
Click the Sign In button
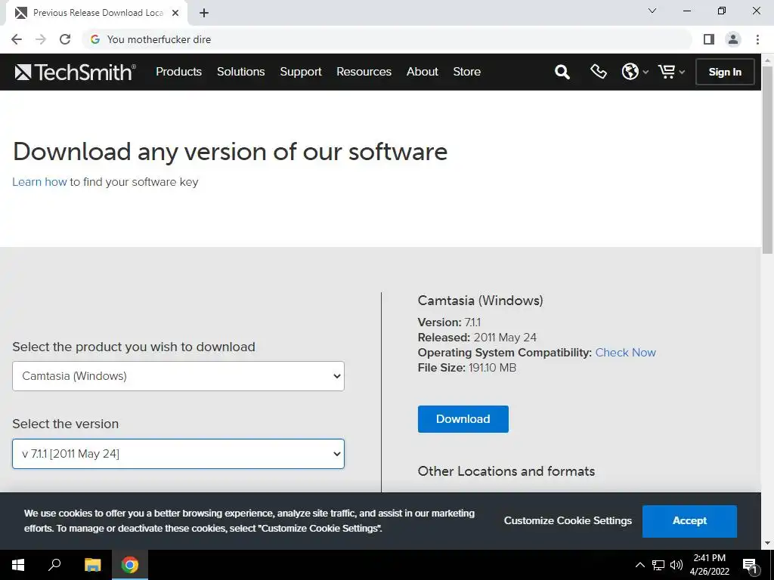[x=725, y=72]
